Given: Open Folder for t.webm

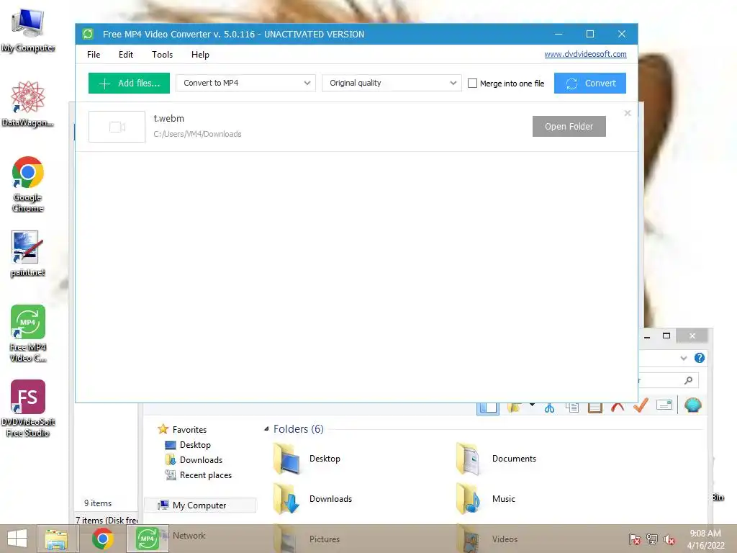Looking at the screenshot, I should coord(569,127).
